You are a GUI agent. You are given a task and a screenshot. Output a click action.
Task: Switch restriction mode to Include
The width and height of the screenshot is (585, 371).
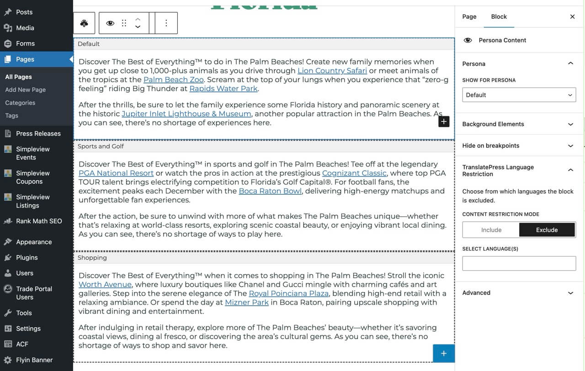pyautogui.click(x=491, y=230)
